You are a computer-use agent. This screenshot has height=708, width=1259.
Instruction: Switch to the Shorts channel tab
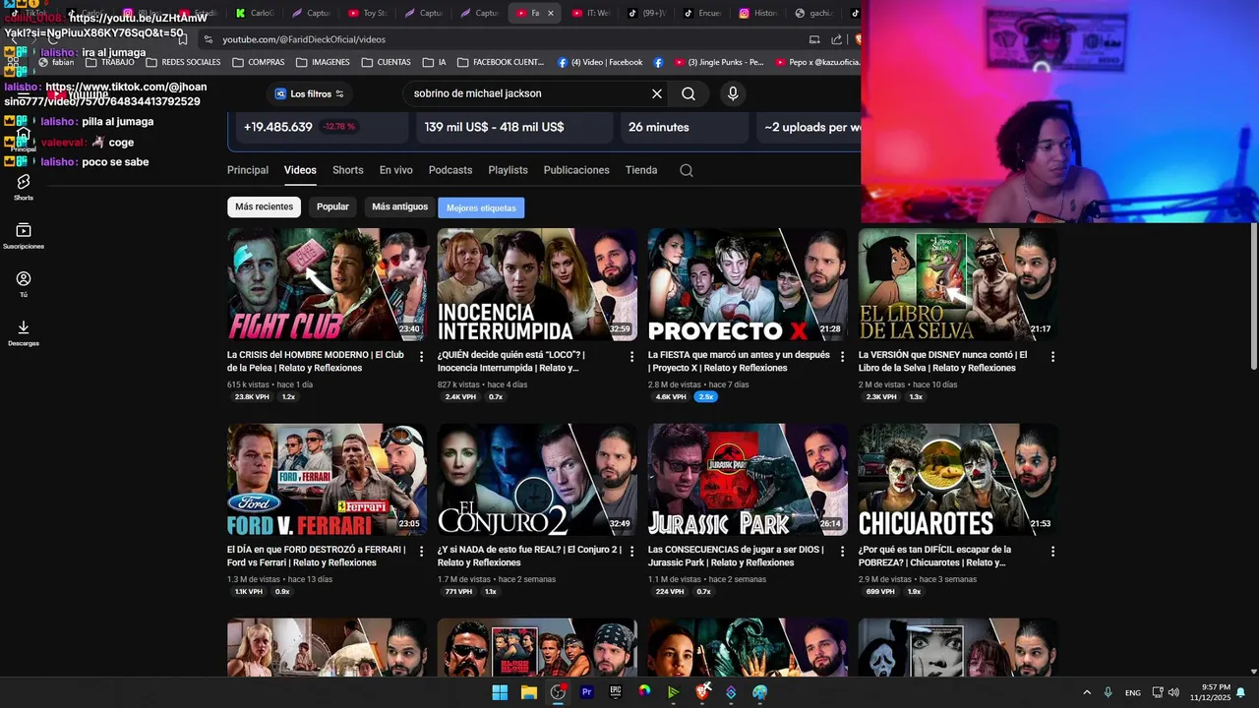pyautogui.click(x=348, y=170)
